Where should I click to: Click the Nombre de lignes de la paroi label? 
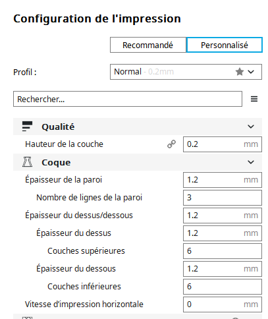pyautogui.click(x=90, y=198)
